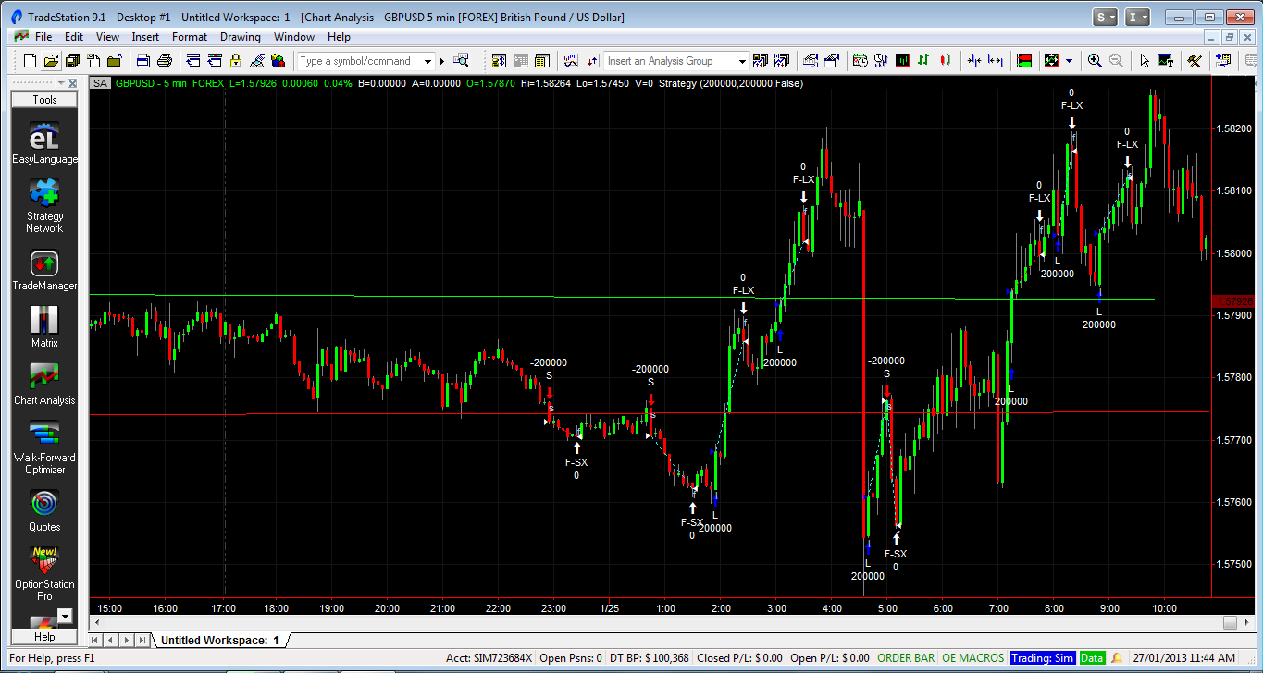This screenshot has height=673, width=1263.
Task: Toggle the Trading: Sim mode indicator
Action: click(1042, 658)
